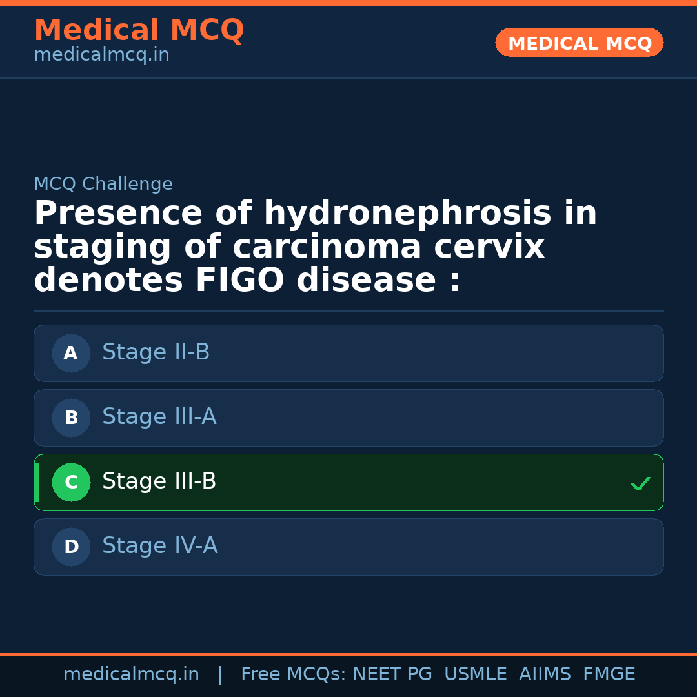This screenshot has width=697, height=697.
Task: Click the Free MCQs label in the footer
Action: click(294, 674)
